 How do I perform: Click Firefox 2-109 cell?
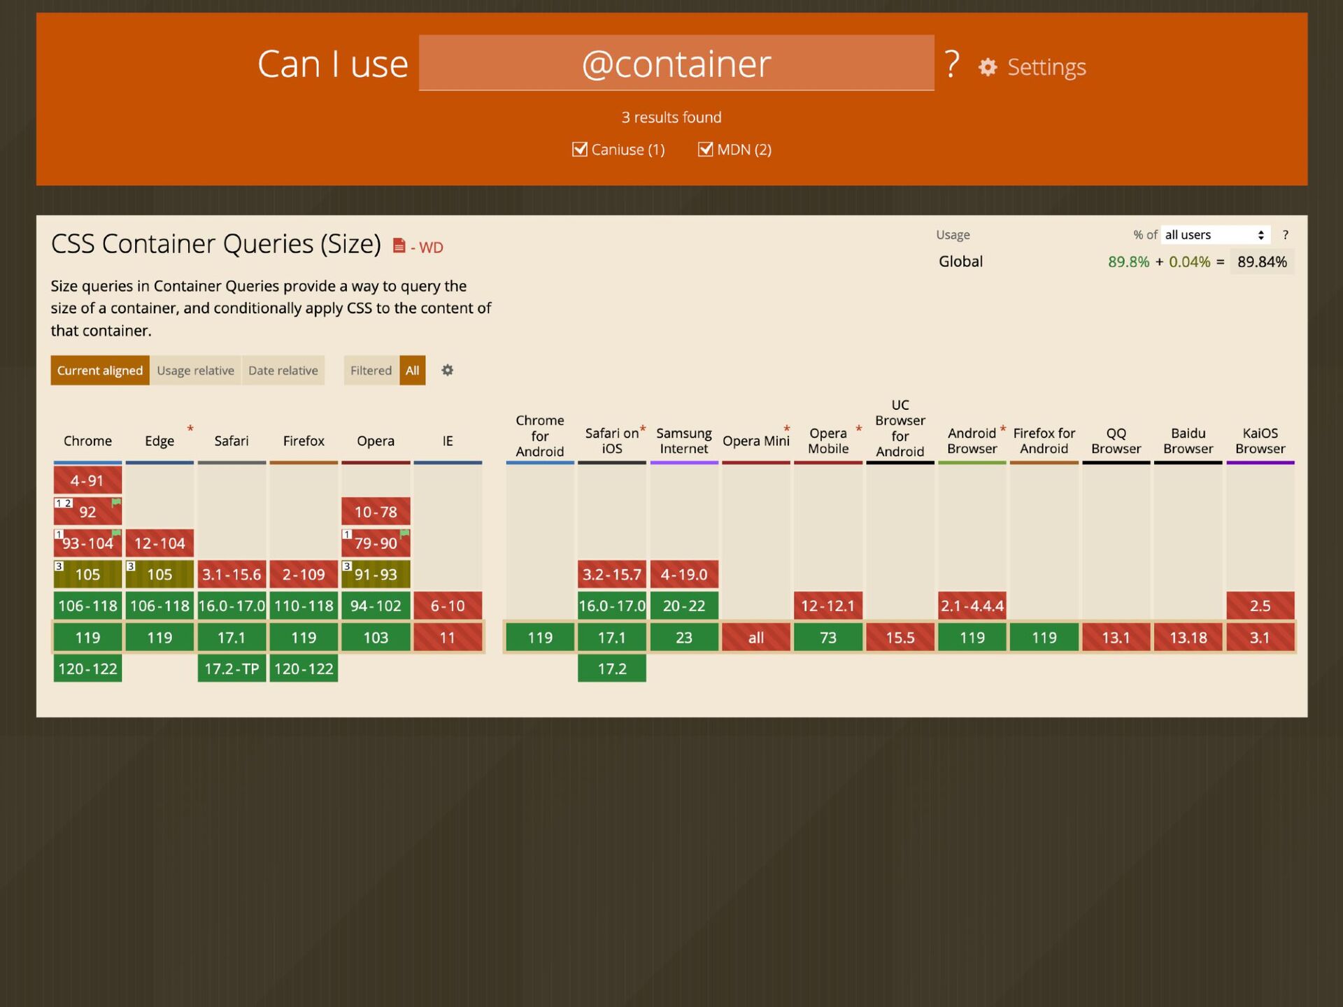pyautogui.click(x=304, y=574)
